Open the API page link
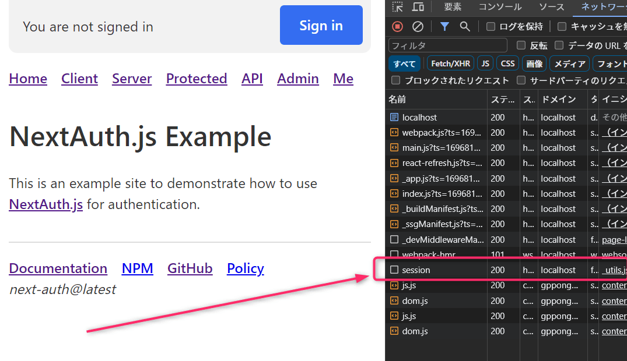 pos(252,79)
